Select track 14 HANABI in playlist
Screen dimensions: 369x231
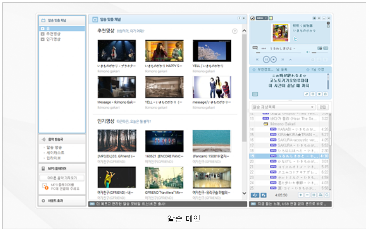tap(289, 129)
